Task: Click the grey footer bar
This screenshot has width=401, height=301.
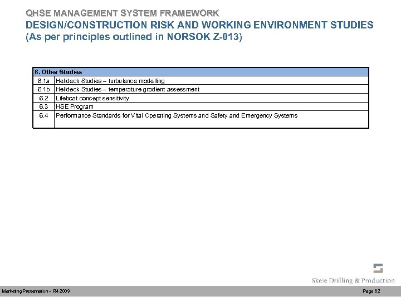Action: 200,292
